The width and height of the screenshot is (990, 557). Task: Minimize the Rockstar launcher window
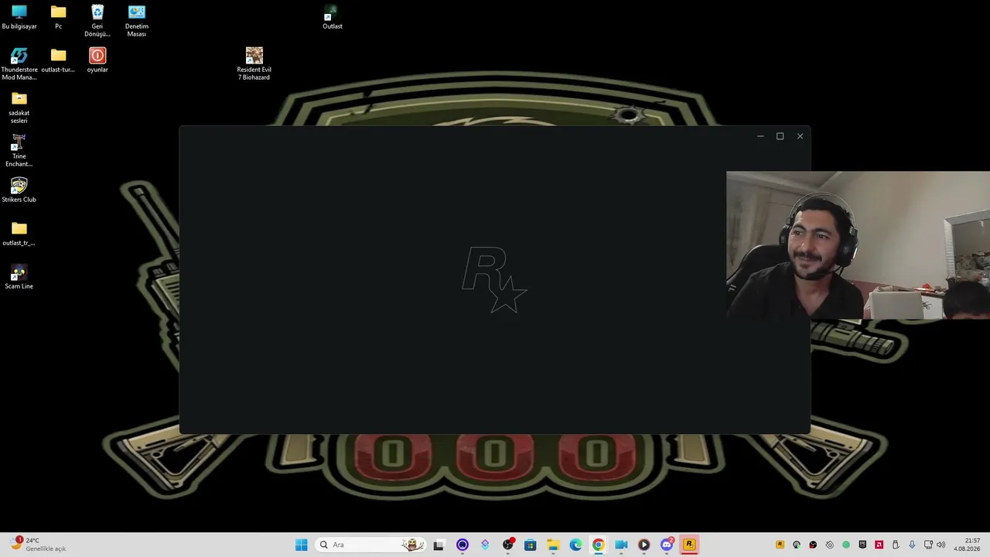pyautogui.click(x=760, y=136)
